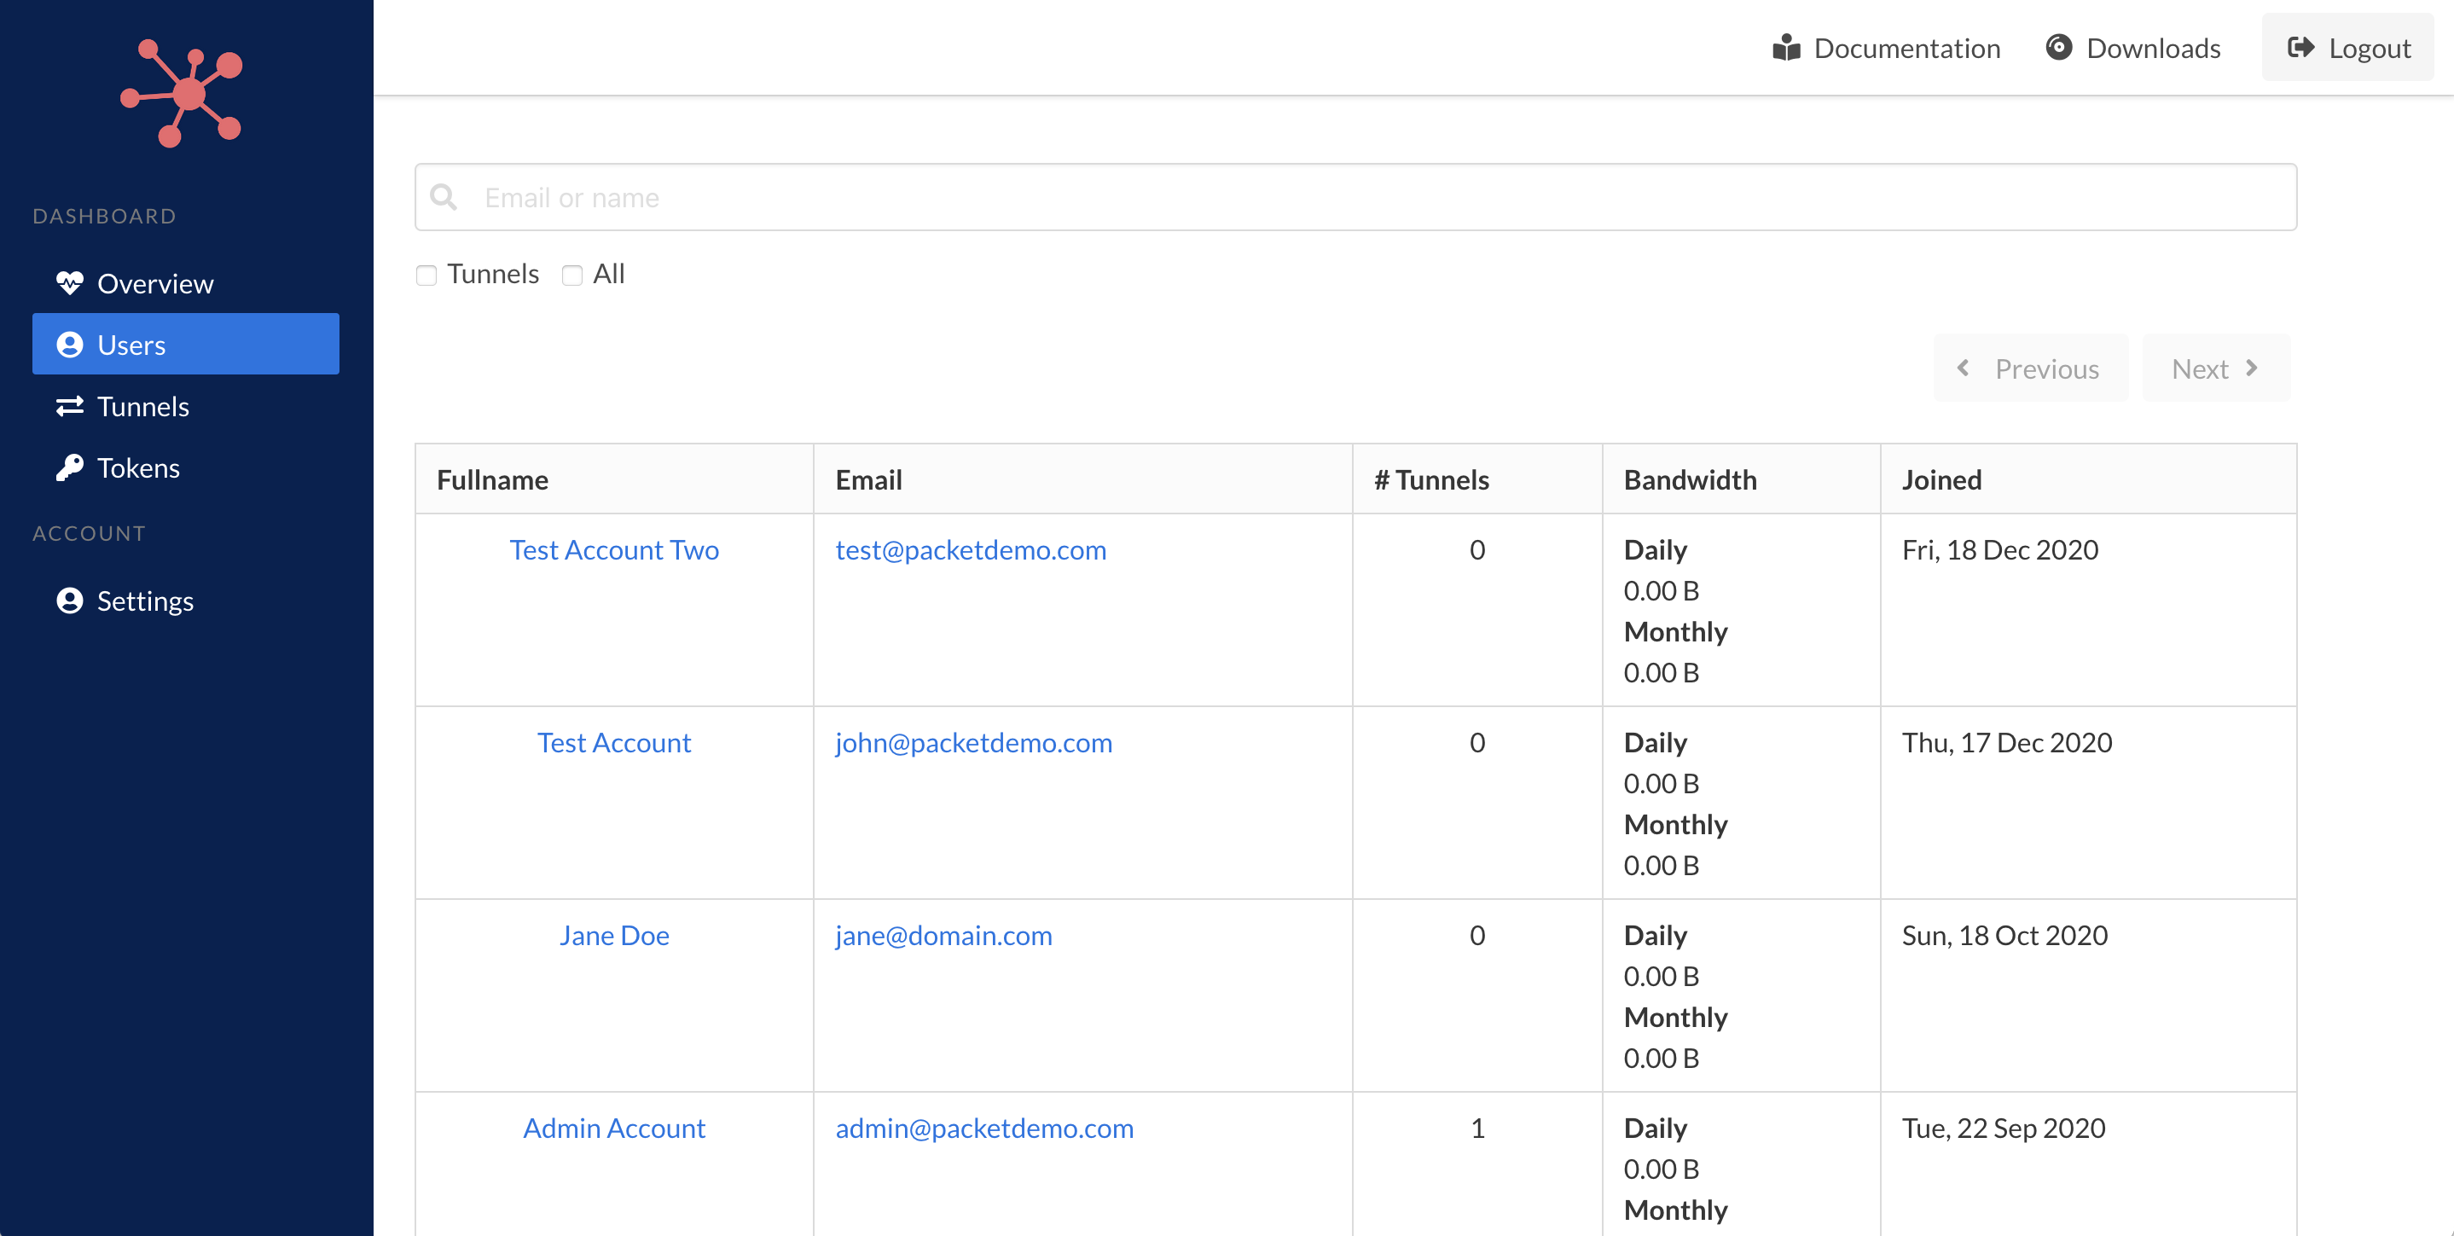Screen dimensions: 2454x1236
Task: Click the red network logo in the sidebar
Action: click(182, 93)
